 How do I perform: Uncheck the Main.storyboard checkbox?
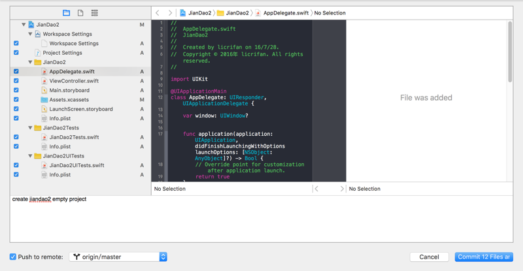click(16, 90)
